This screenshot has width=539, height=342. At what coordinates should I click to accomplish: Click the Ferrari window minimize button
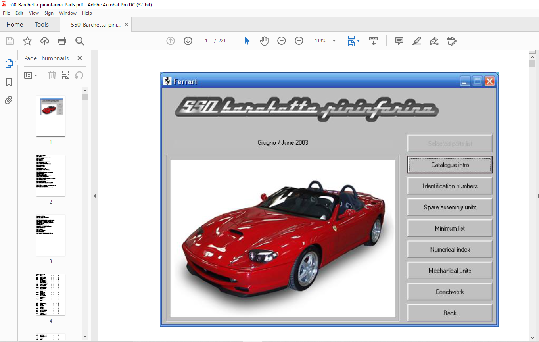[x=466, y=81]
